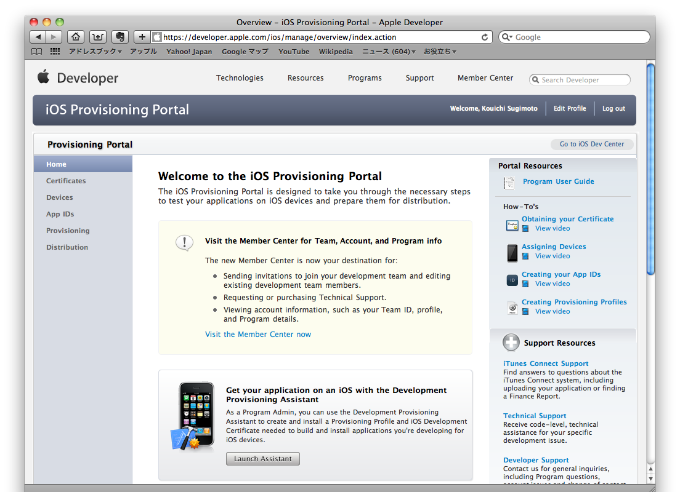
Task: Click the App ID icon in How-To's
Action: coord(512,280)
